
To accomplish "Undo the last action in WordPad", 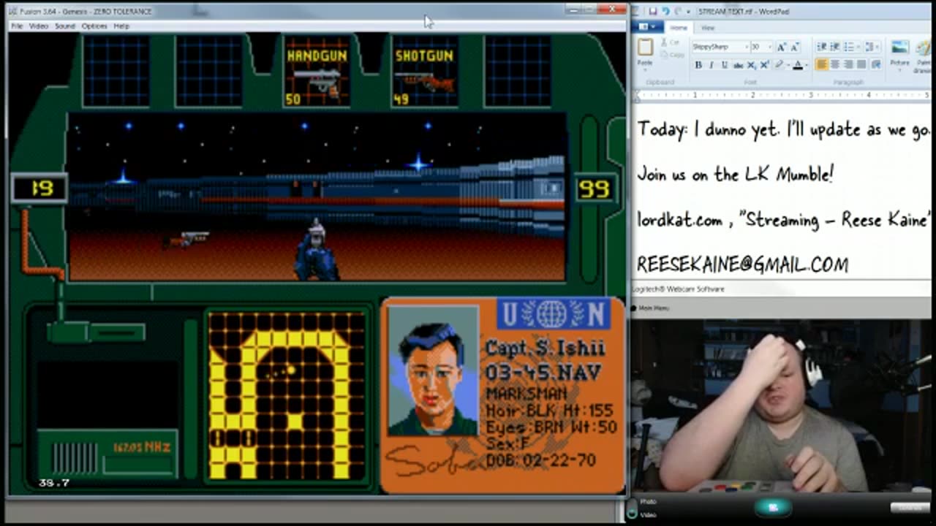I will 666,11.
